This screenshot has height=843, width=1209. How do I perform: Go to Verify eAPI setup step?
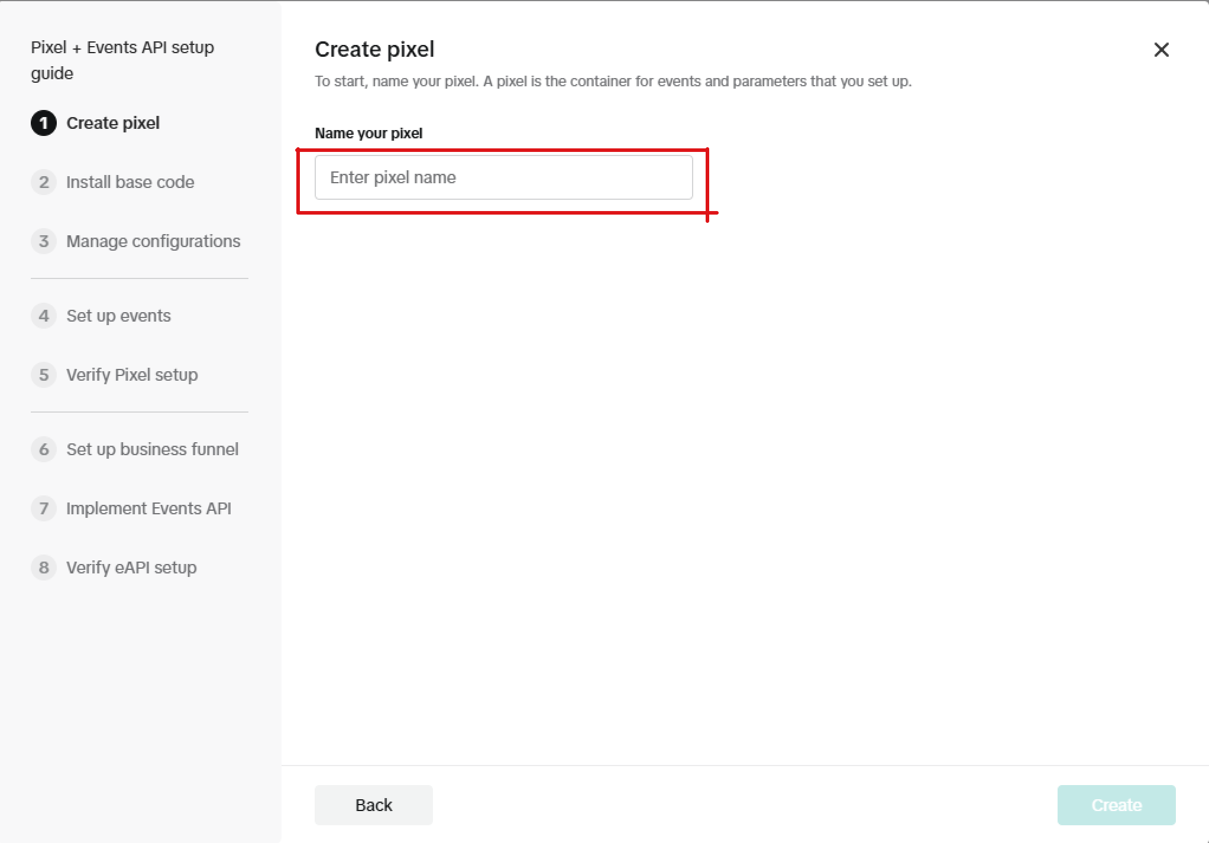(x=131, y=568)
